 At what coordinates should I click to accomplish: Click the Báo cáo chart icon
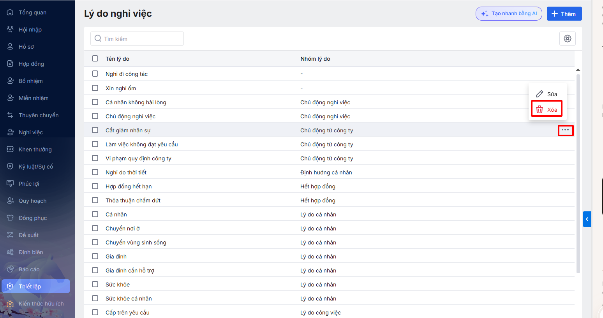10,269
